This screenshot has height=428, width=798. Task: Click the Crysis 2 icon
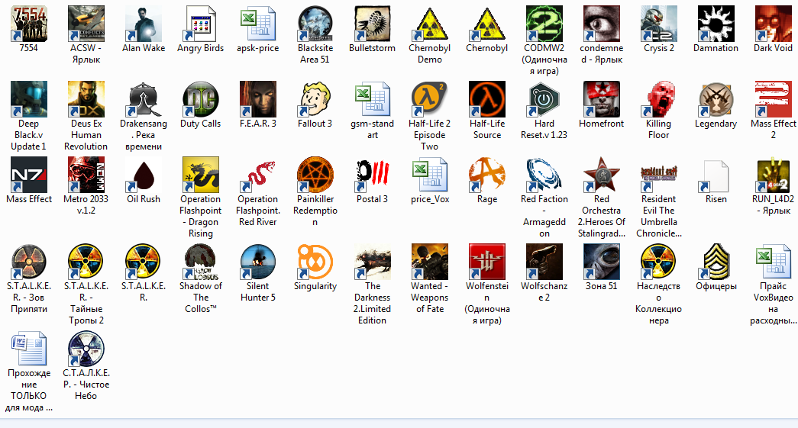[x=658, y=24]
